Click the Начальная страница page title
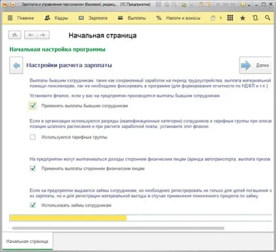Viewport: 276px width, 252px height. tap(102, 35)
